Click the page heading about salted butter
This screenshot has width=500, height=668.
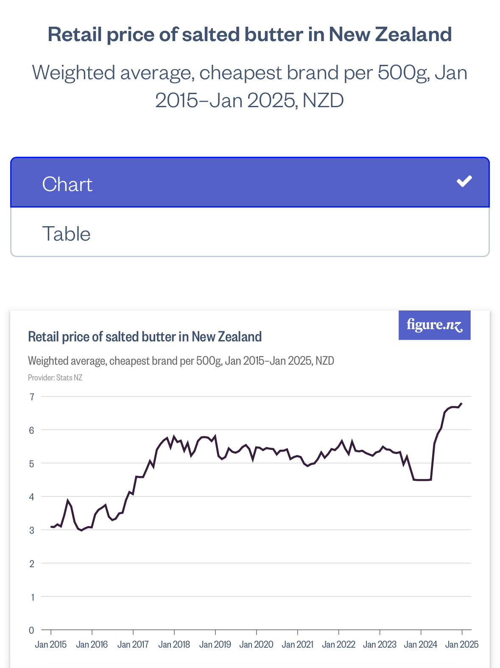pos(249,34)
